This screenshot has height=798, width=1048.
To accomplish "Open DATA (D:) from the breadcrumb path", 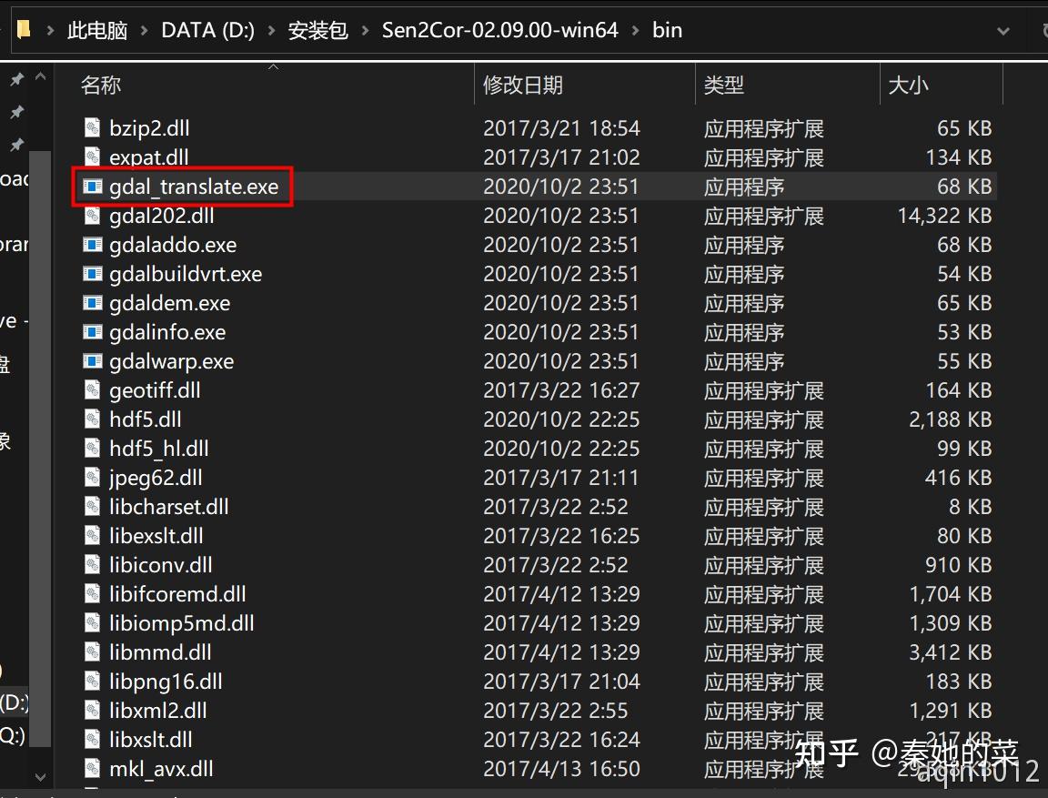I will [x=207, y=29].
